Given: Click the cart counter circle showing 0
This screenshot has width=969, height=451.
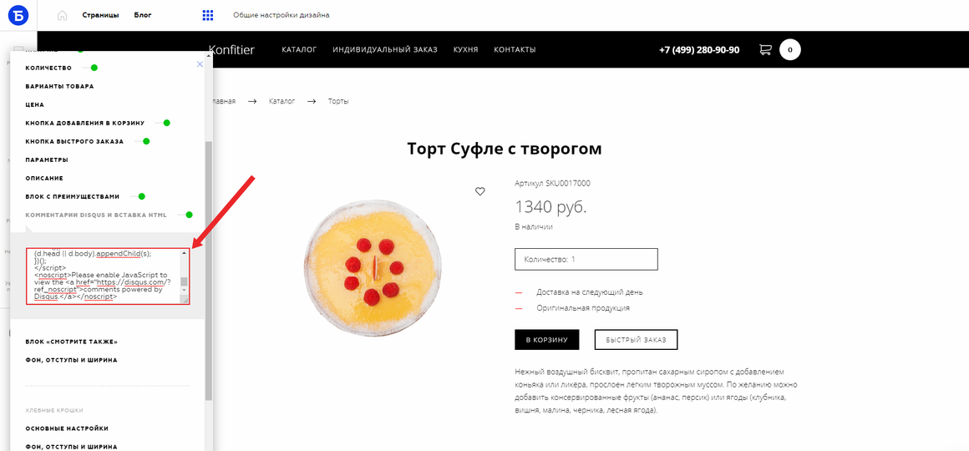Looking at the screenshot, I should (789, 49).
